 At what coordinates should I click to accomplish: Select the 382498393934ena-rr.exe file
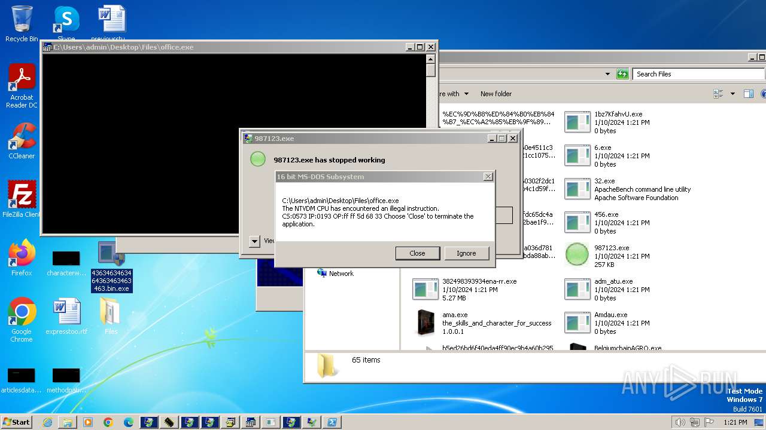[465, 289]
